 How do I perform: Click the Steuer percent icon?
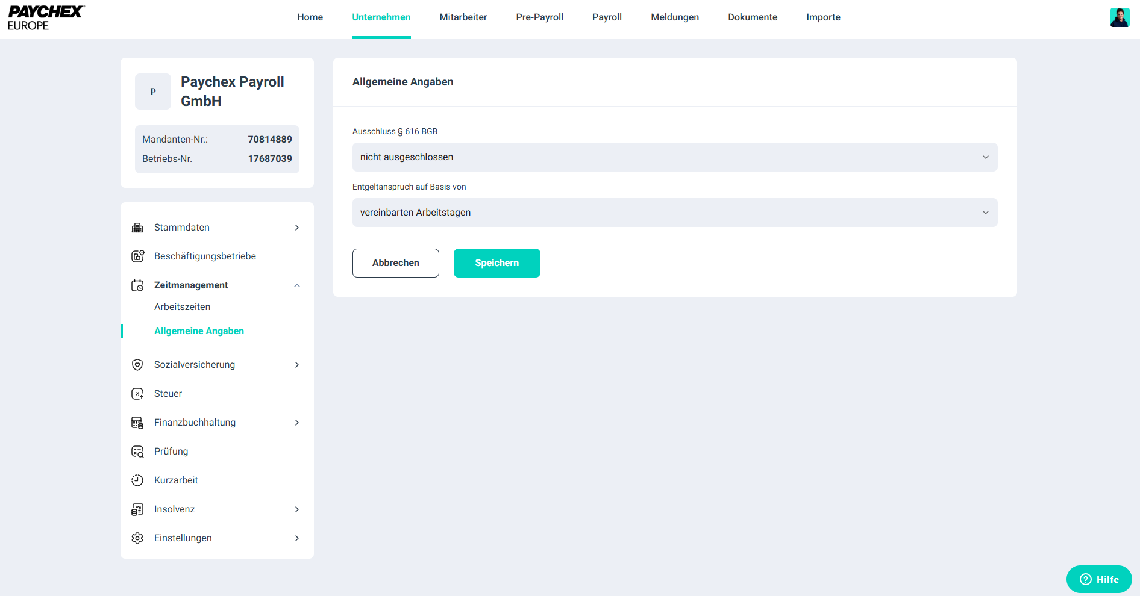(x=137, y=394)
